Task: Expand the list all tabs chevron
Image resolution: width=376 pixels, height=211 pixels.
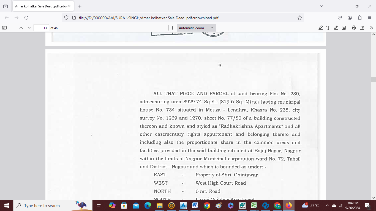Action: tap(321, 6)
